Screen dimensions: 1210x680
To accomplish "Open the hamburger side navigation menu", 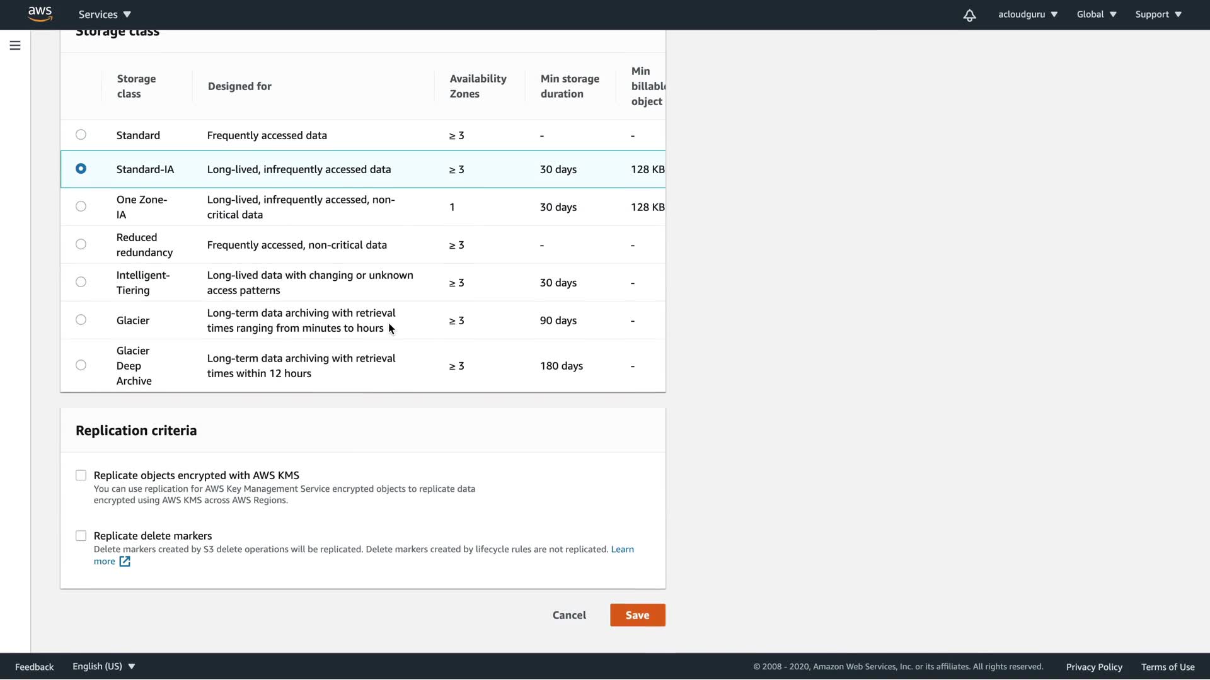I will (15, 45).
